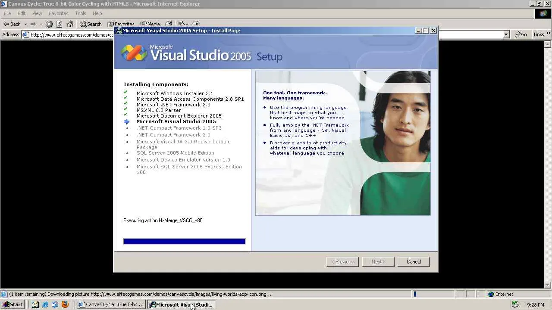
Task: Click the Forward arrow in Internet Explorer
Action: [x=33, y=24]
